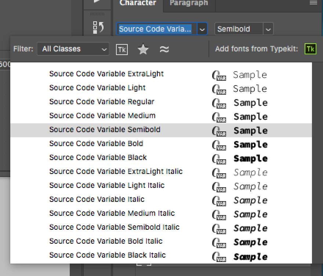Click variable font icon on ExtraLight Italic row
Image resolution: width=323 pixels, height=276 pixels.
pos(219,173)
